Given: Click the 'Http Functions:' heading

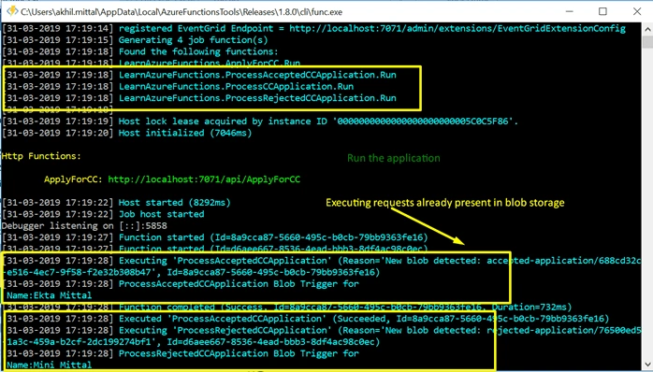Looking at the screenshot, I should (41, 156).
